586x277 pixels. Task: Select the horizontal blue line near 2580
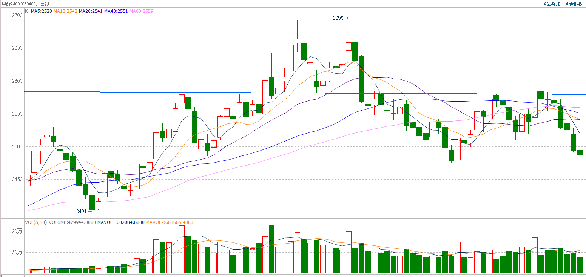(305, 93)
